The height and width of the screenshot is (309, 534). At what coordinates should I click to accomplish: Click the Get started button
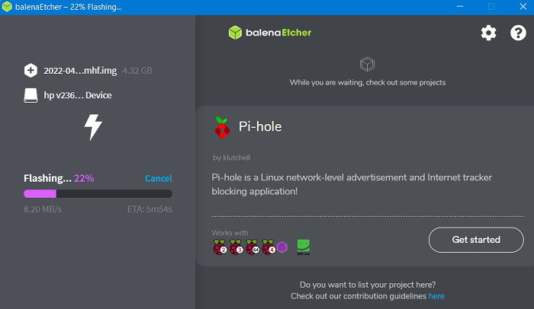(476, 240)
